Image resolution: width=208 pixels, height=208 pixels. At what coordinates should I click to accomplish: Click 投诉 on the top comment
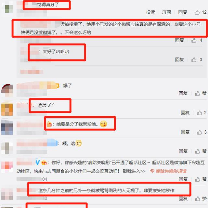[x=150, y=12]
